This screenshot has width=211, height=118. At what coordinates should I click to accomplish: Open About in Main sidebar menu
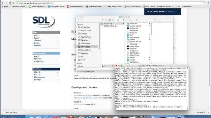36,35
